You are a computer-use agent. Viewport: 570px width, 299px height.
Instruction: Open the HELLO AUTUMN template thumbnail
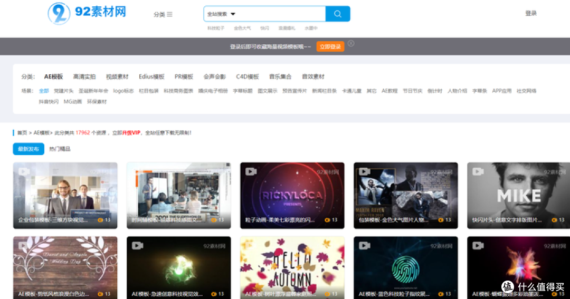coord(292,268)
